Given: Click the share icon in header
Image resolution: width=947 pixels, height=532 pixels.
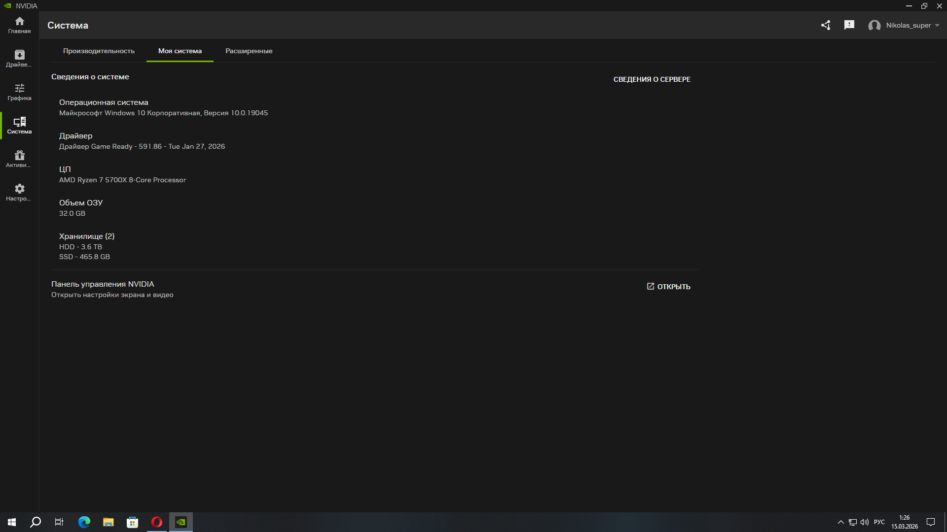Looking at the screenshot, I should click(x=826, y=25).
